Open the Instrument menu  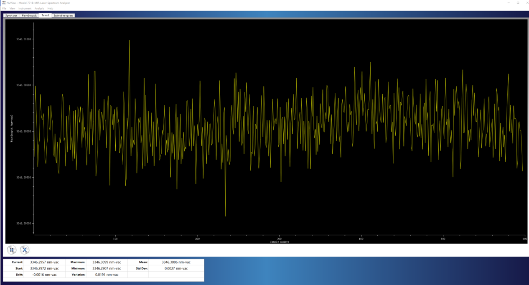25,8
